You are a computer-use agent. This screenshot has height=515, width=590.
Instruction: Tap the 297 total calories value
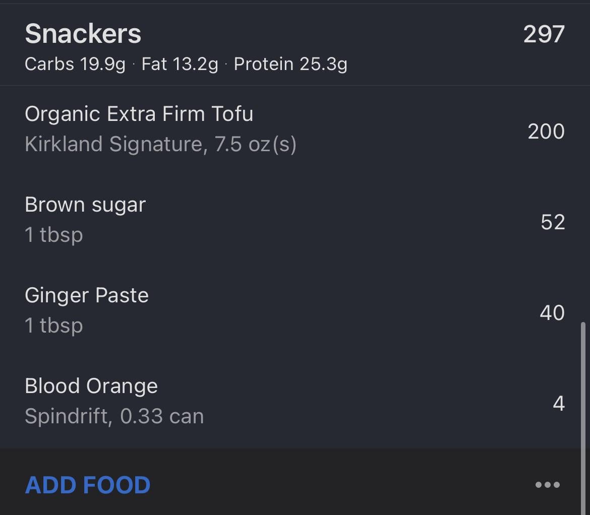pyautogui.click(x=544, y=35)
